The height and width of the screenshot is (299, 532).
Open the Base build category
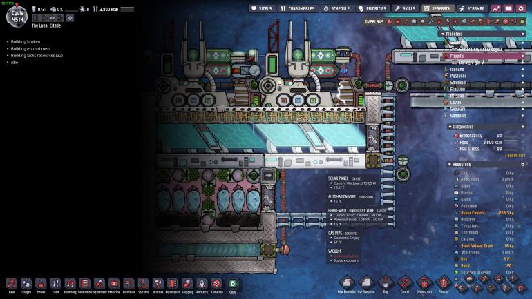tap(12, 286)
